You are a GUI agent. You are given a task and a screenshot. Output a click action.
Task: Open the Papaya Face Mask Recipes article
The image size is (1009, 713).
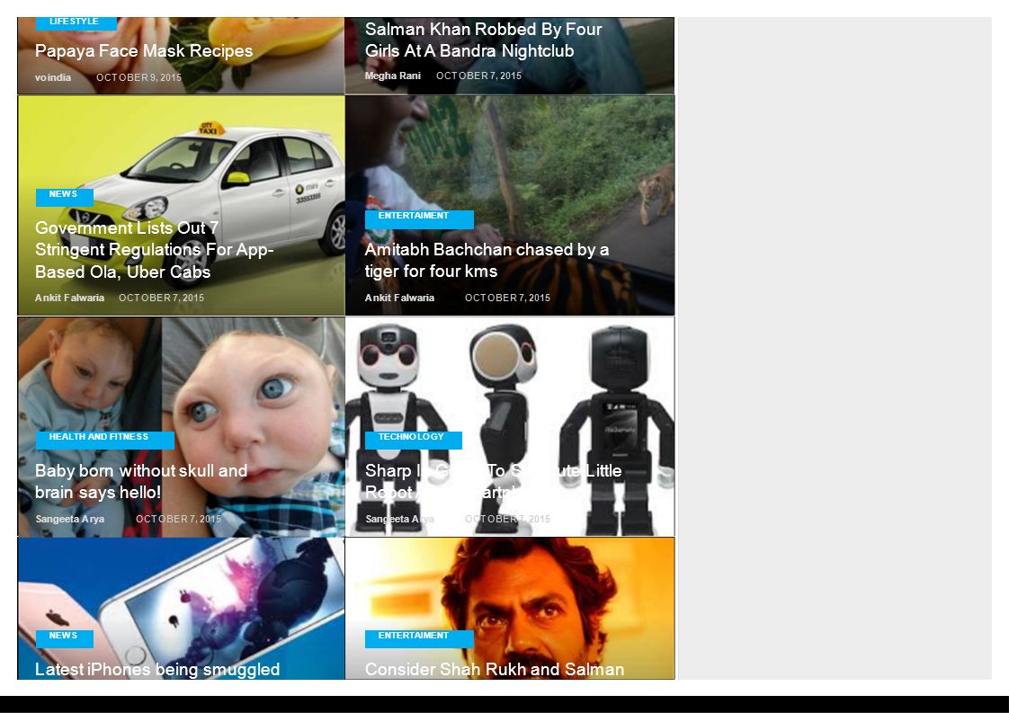(x=144, y=51)
